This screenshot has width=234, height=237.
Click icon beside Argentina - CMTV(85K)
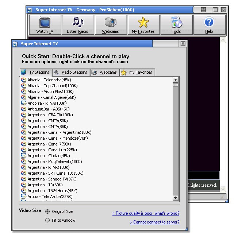click(x=24, y=127)
